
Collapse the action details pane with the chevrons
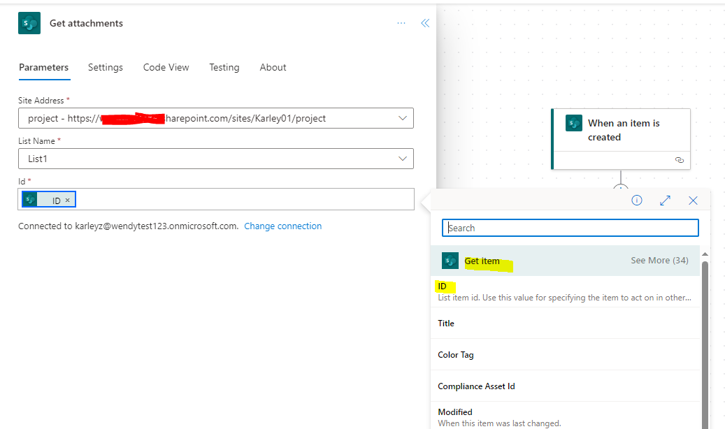coord(425,22)
